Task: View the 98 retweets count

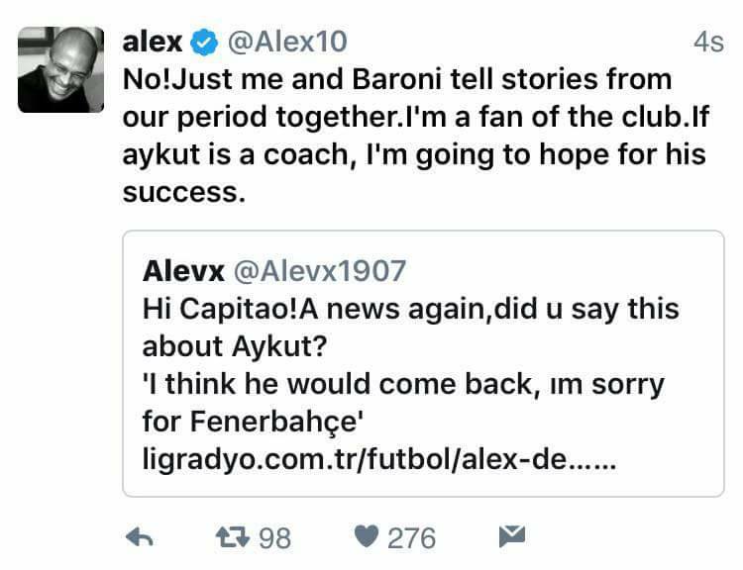Action: coord(274,537)
